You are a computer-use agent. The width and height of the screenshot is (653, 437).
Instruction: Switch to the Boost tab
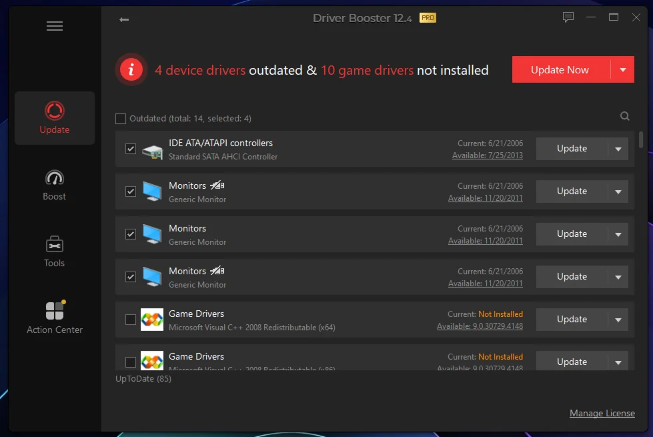55,185
